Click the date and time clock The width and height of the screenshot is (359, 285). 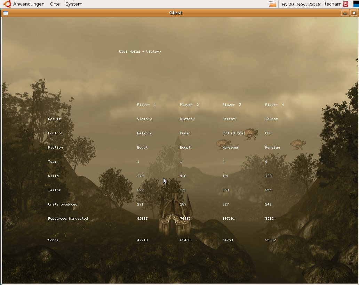pos(301,4)
